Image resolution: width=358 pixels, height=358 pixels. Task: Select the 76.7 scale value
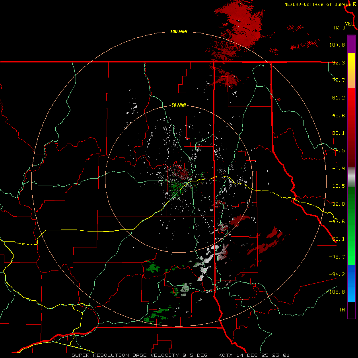[x=339, y=80]
